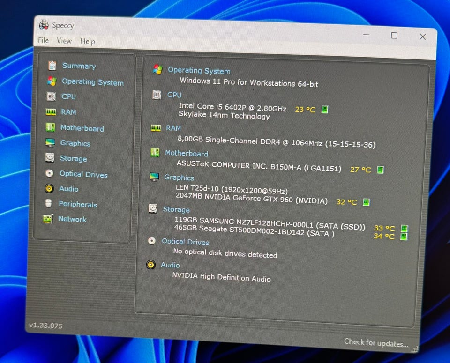Click the Check for updates link
Screen dimensions: 450x363
pos(376,343)
